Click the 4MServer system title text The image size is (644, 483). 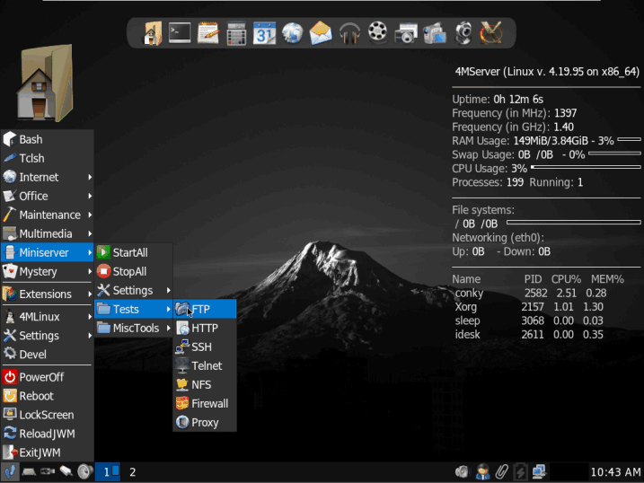[x=547, y=72]
